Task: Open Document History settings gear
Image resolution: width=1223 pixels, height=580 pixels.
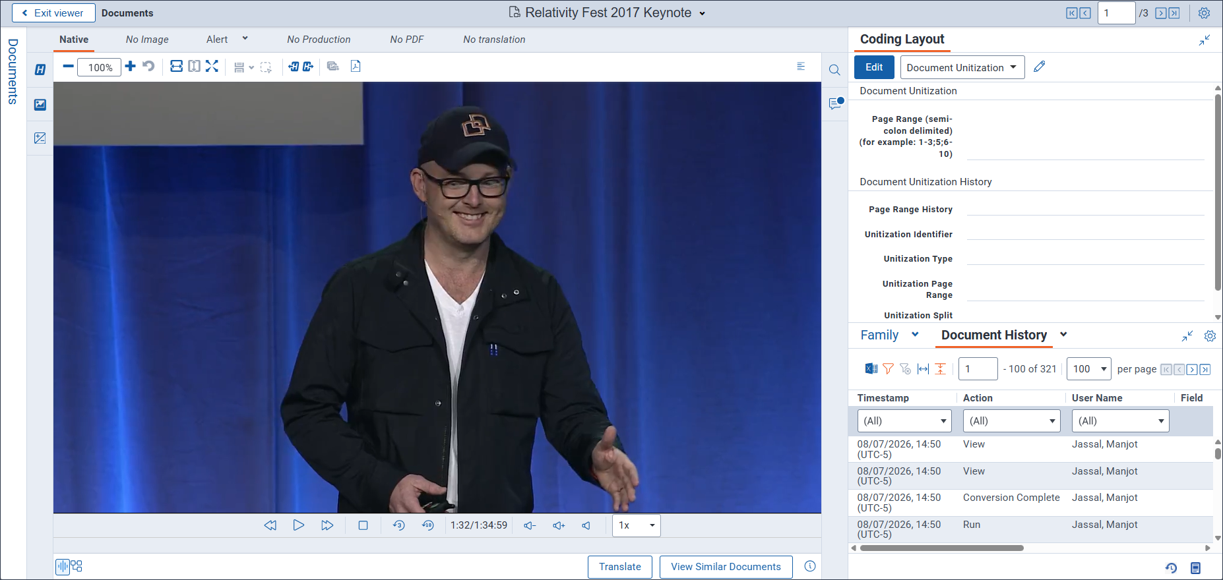Action: click(x=1210, y=336)
